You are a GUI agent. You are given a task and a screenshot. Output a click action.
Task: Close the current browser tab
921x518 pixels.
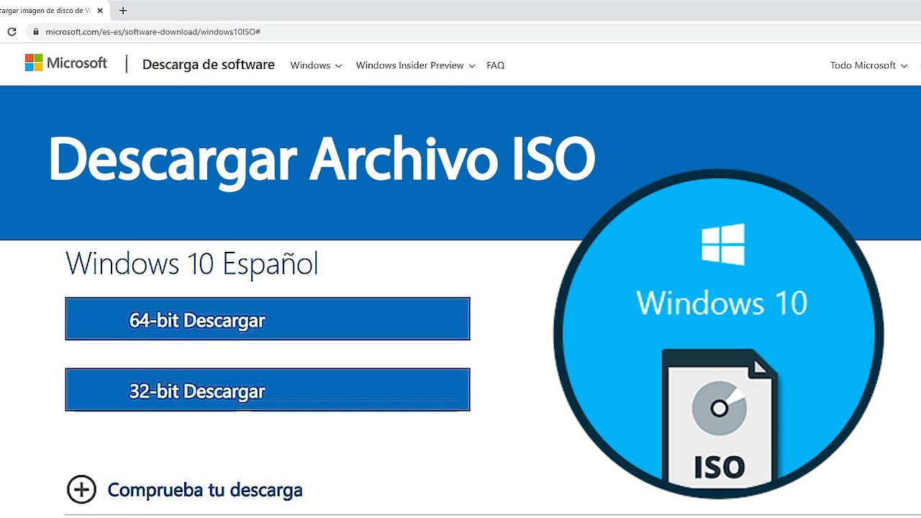[100, 10]
